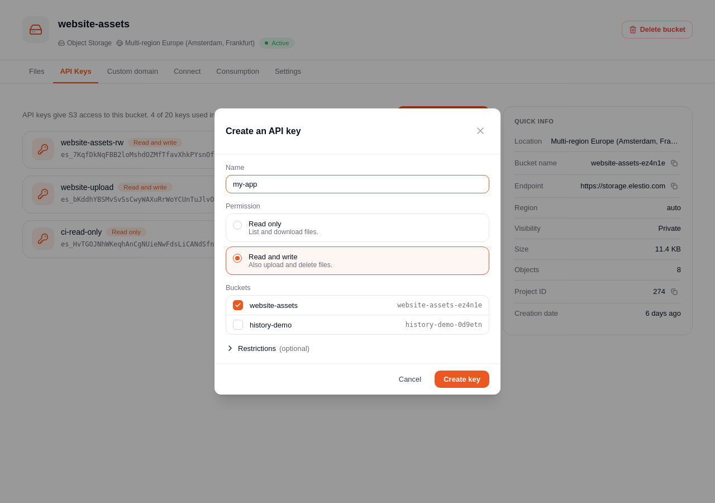715x503 pixels.
Task: Click the key icon for website-upload
Action: 43,194
